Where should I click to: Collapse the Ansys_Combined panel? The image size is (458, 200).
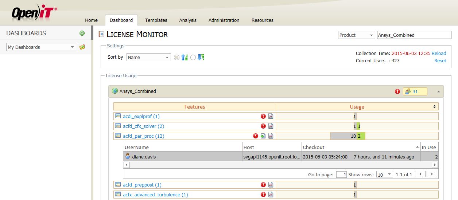click(438, 91)
